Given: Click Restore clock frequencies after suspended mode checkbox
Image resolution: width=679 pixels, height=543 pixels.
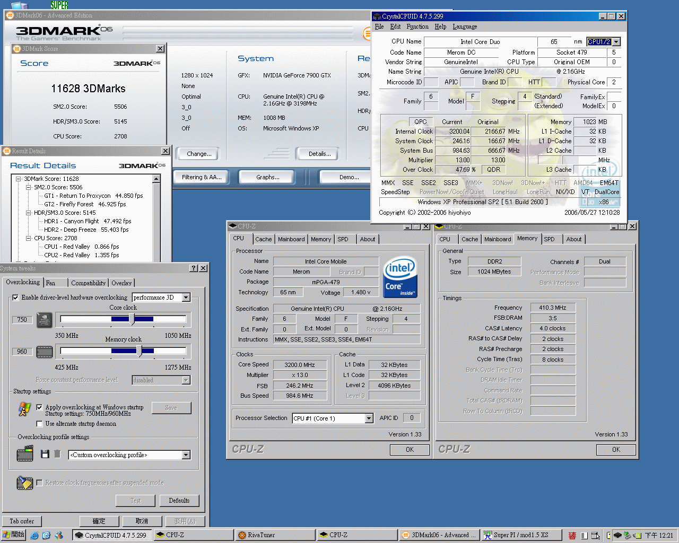Looking at the screenshot, I should pos(39,483).
